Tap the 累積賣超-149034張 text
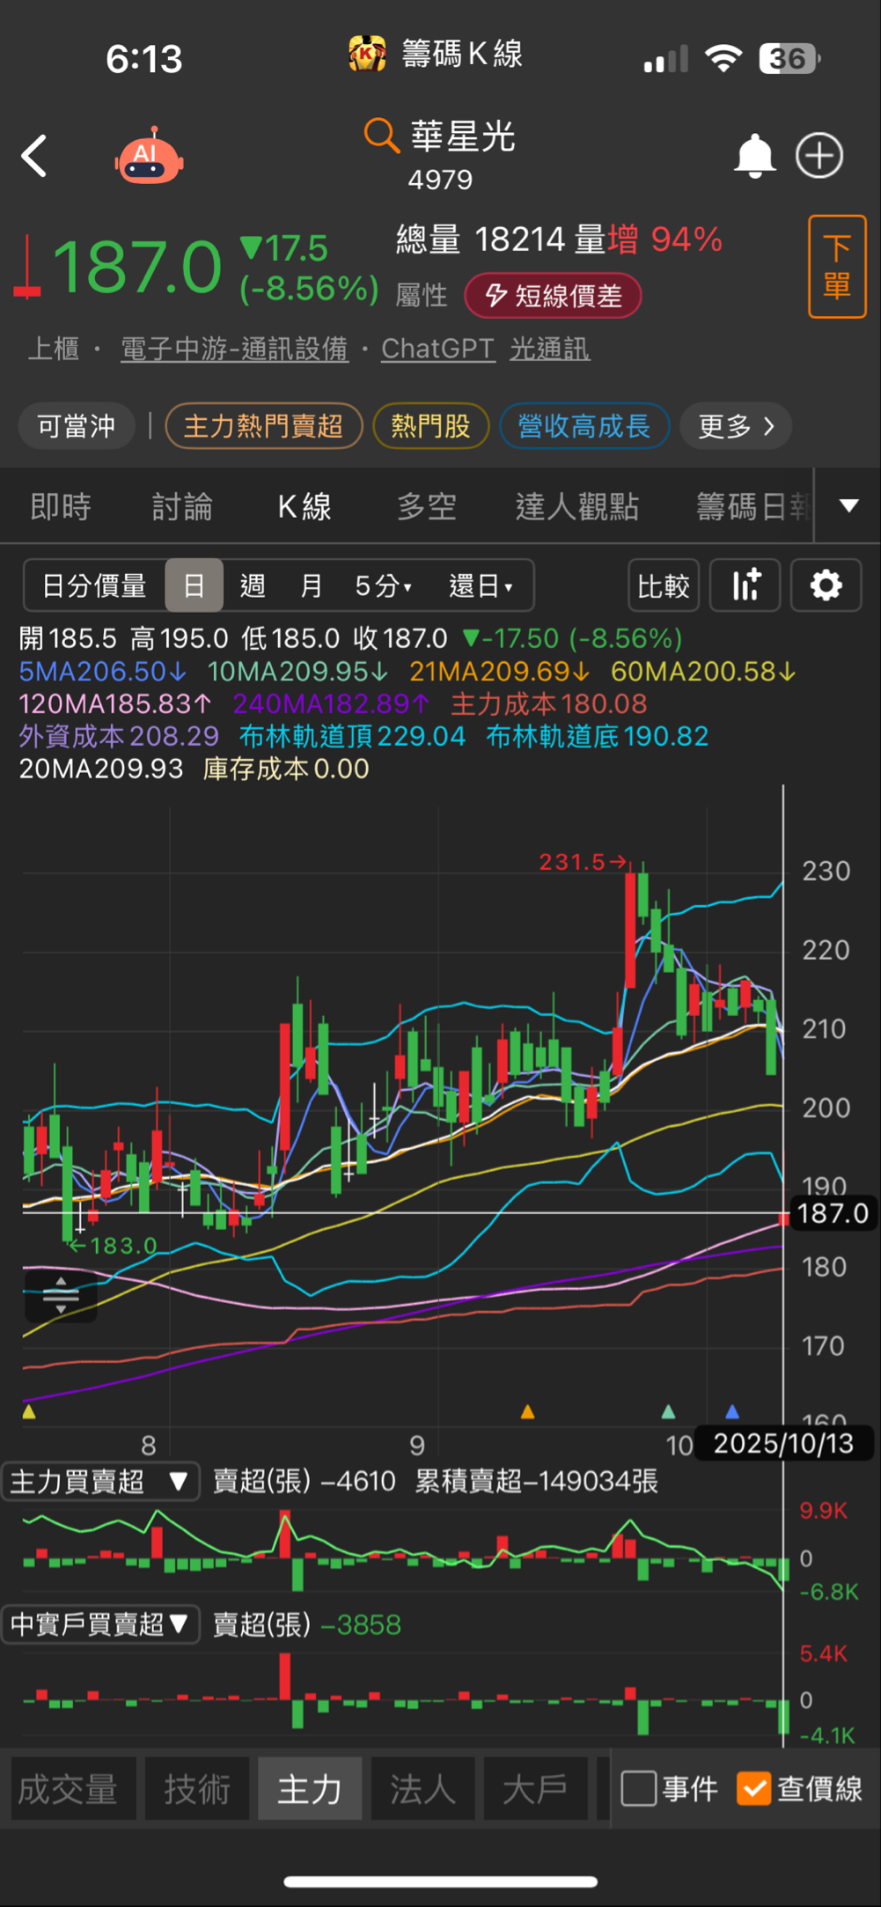Image resolution: width=881 pixels, height=1907 pixels. (x=537, y=1482)
